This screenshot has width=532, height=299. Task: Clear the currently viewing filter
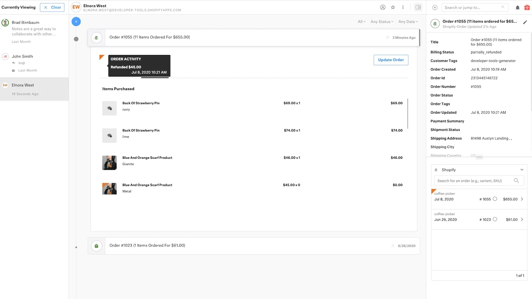point(52,7)
